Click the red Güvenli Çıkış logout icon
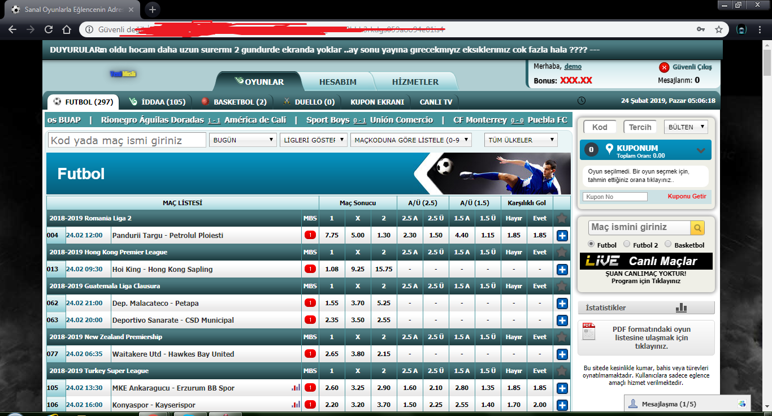 coord(664,67)
